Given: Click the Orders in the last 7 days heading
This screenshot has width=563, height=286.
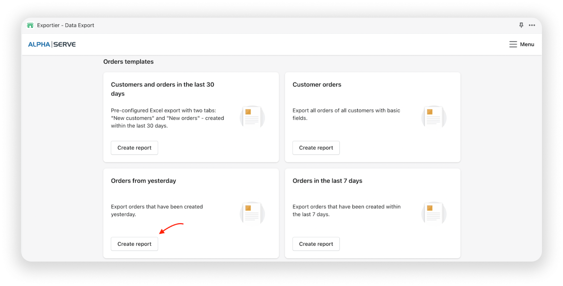Looking at the screenshot, I should click(327, 181).
